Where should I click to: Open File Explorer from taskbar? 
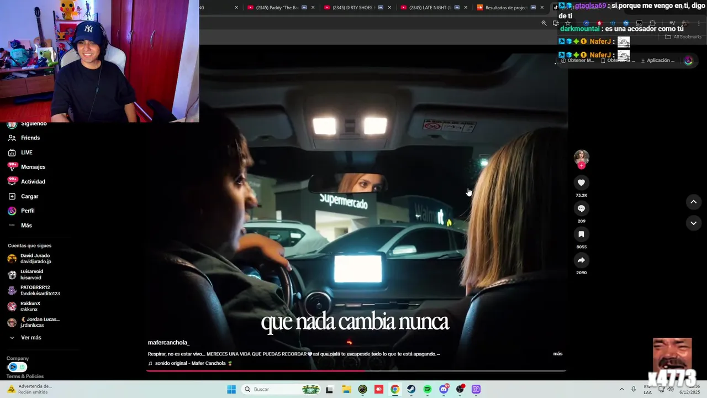click(346, 389)
